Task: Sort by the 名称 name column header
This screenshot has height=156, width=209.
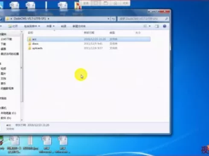Action: pos(30,33)
